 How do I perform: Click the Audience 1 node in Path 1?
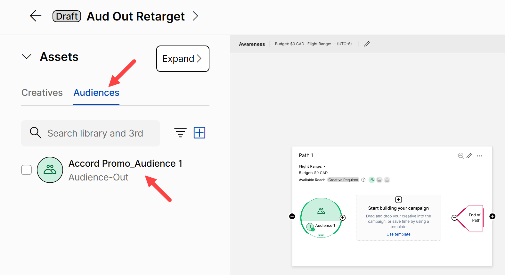(x=321, y=218)
